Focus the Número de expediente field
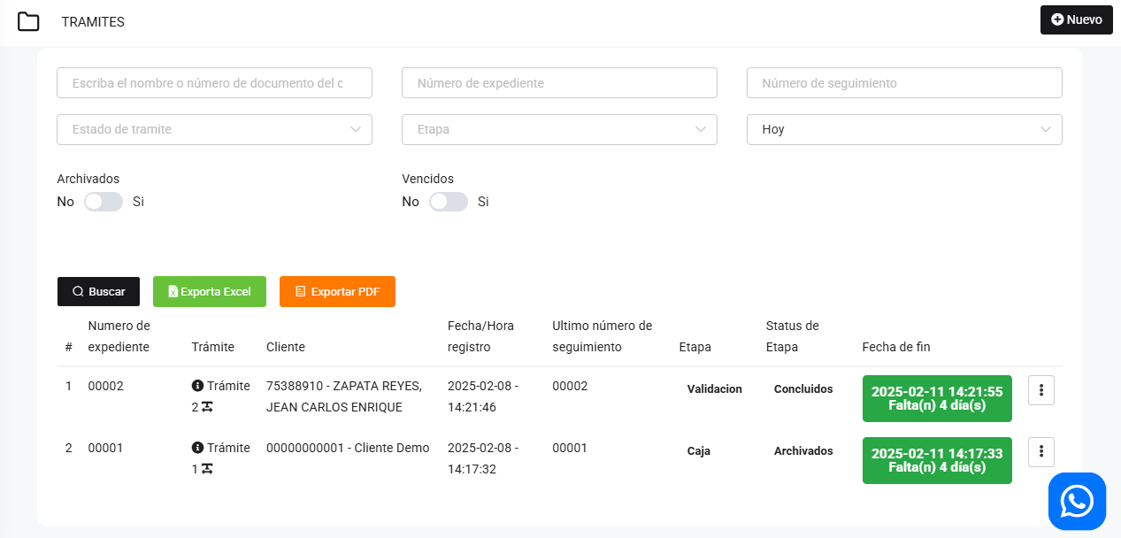Image resolution: width=1121 pixels, height=538 pixels. (559, 83)
